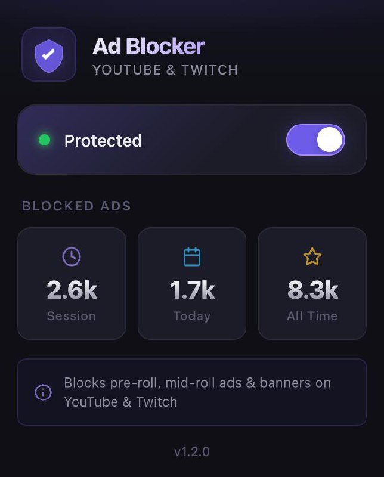Click the blocks pre-roll ads description text

coord(197,392)
